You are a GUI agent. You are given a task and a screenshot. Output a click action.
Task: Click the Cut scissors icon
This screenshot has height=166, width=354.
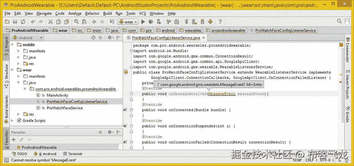click(50, 22)
